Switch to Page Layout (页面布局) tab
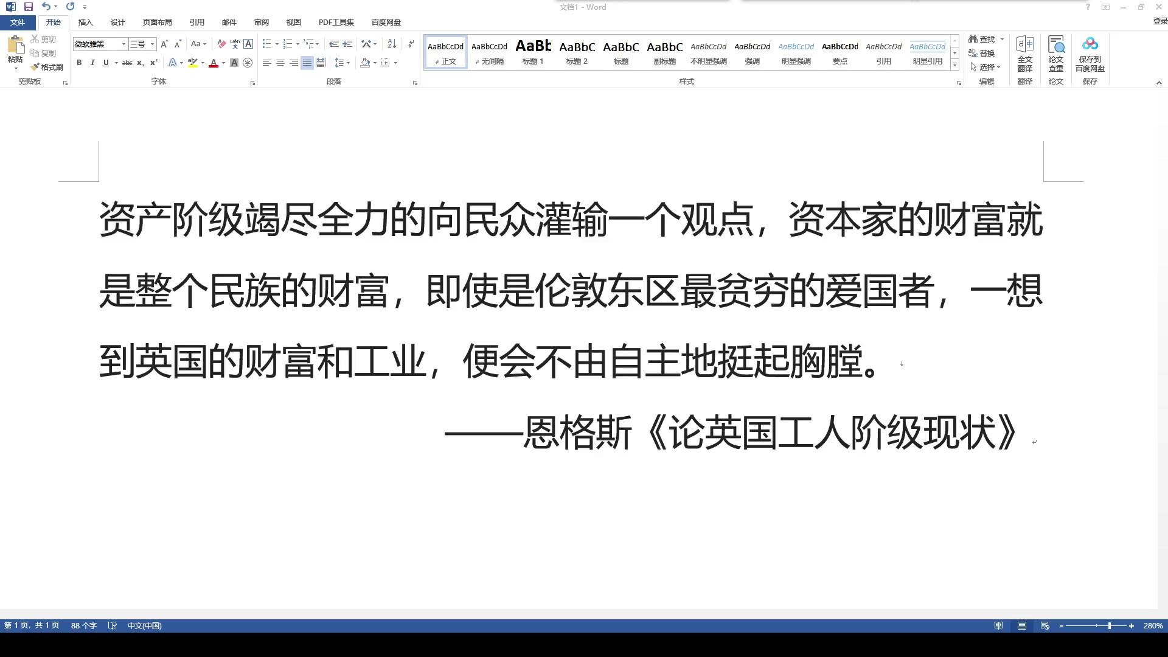1168x657 pixels. click(x=157, y=22)
